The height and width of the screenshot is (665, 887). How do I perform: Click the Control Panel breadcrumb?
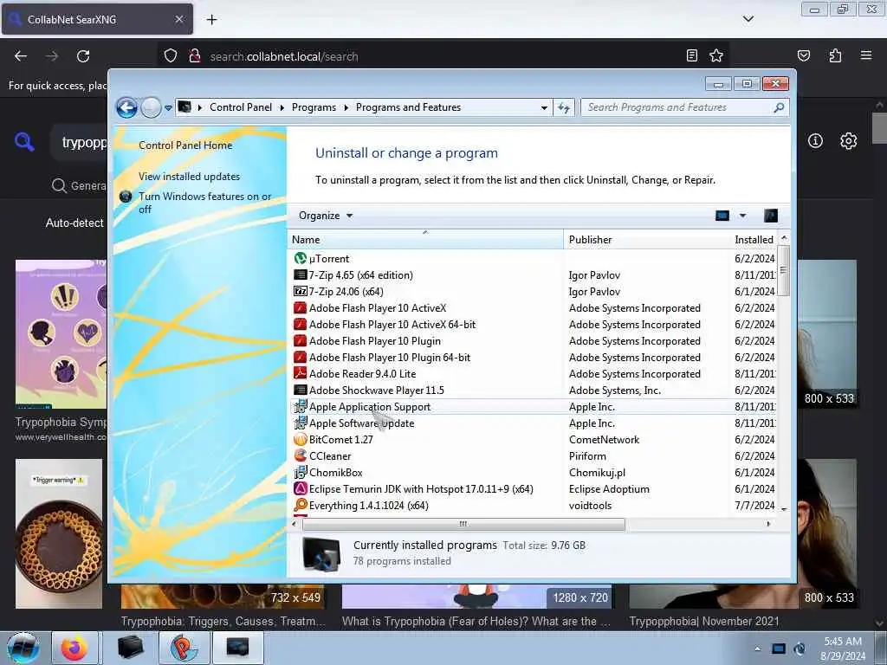click(x=241, y=107)
